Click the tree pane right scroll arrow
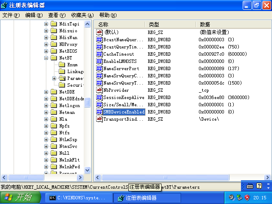Image resolution: width=272 pixels, height=204 pixels. click(80, 177)
